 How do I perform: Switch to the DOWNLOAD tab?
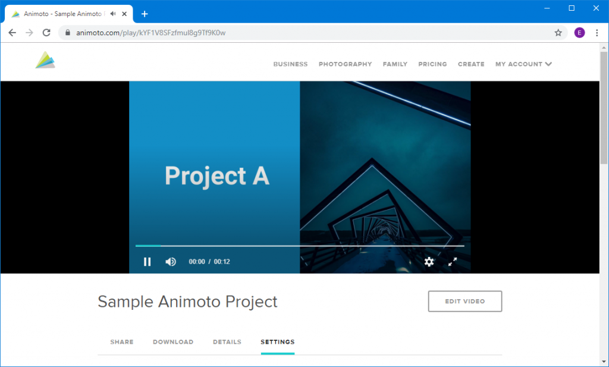[x=173, y=341]
